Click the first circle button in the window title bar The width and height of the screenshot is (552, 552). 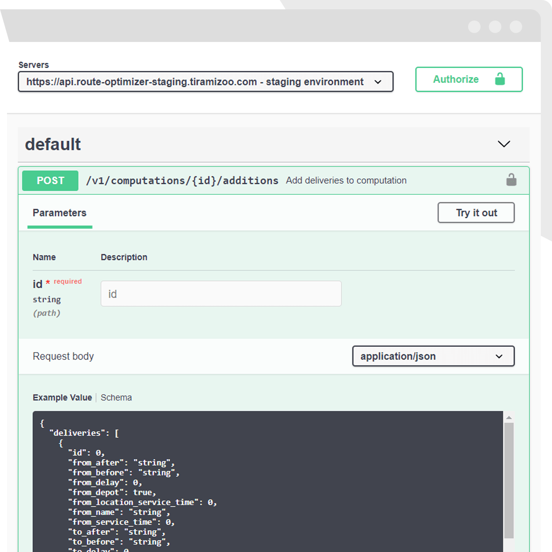pyautogui.click(x=474, y=27)
